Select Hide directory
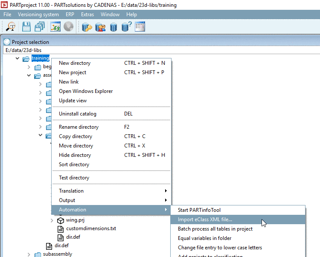320x257 pixels. pos(111,155)
